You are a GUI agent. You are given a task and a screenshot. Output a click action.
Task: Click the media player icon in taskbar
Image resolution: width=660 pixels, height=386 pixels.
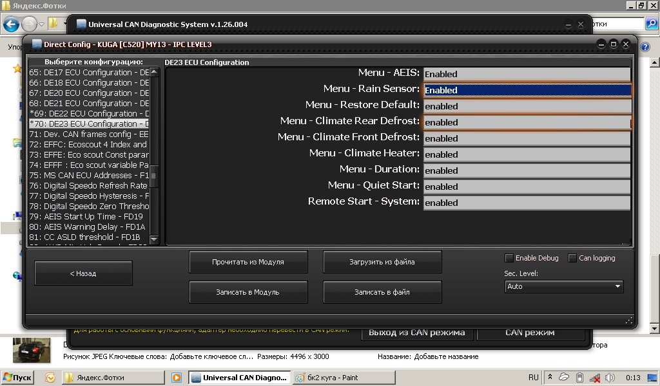click(177, 378)
